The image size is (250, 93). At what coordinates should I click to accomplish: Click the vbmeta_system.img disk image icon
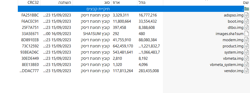click(x=247, y=65)
